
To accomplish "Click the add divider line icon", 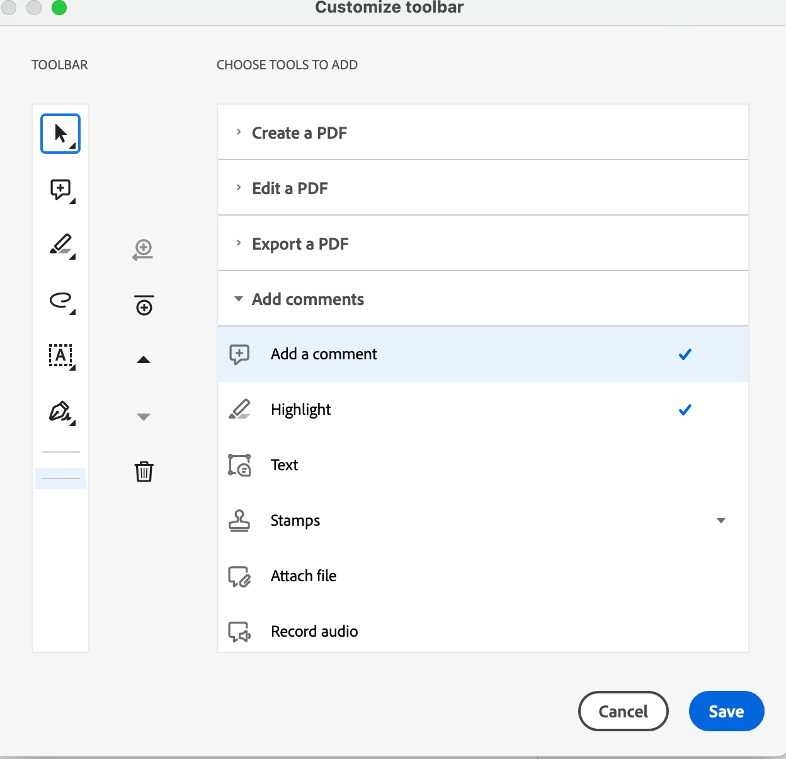I will (144, 306).
